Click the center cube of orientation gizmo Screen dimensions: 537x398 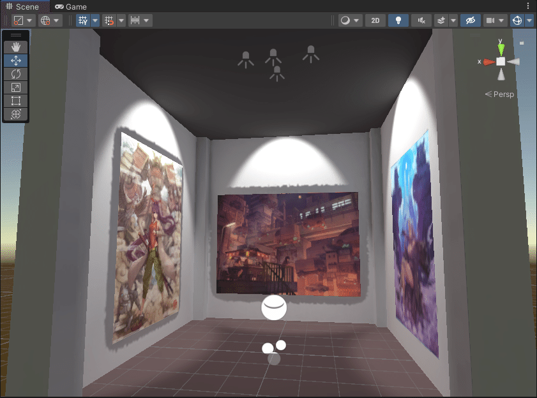[x=501, y=62]
